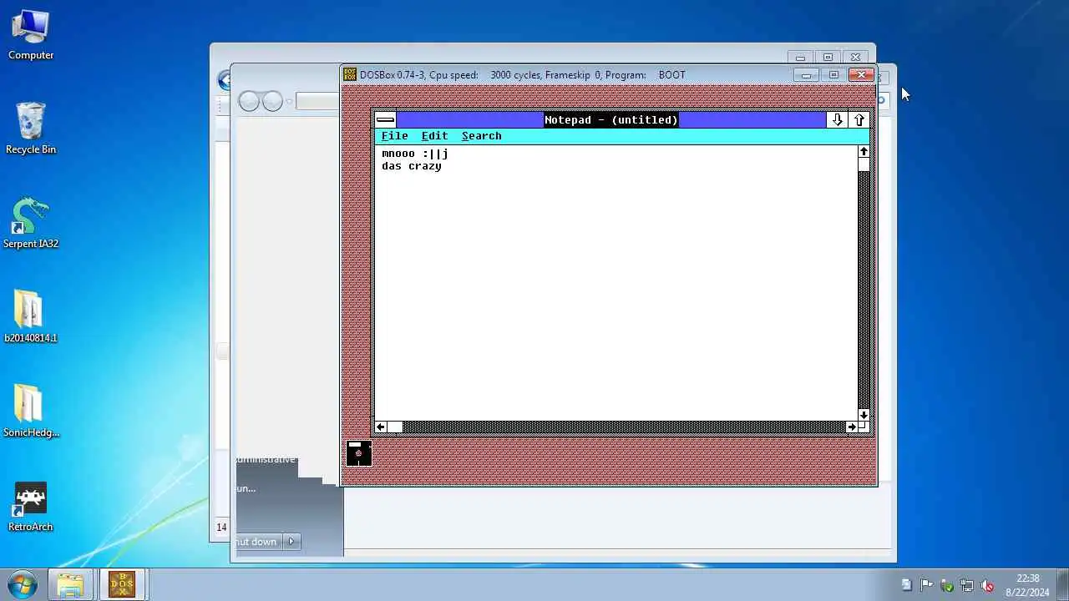This screenshot has height=601, width=1069.
Task: Click the vertical scrollbar thumb in Notepad
Action: coord(864,164)
